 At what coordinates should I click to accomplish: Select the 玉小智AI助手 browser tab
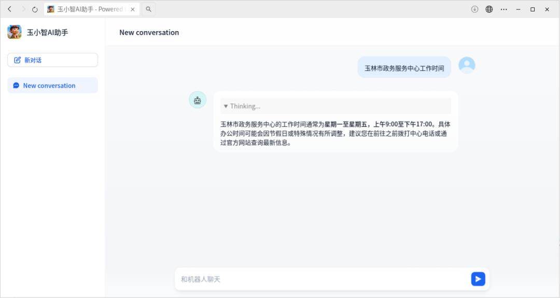pos(91,9)
